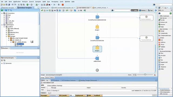The width and height of the screenshot is (173, 97).
Task: Click the BPEL editor find input field
Action: pyautogui.click(x=122, y=11)
